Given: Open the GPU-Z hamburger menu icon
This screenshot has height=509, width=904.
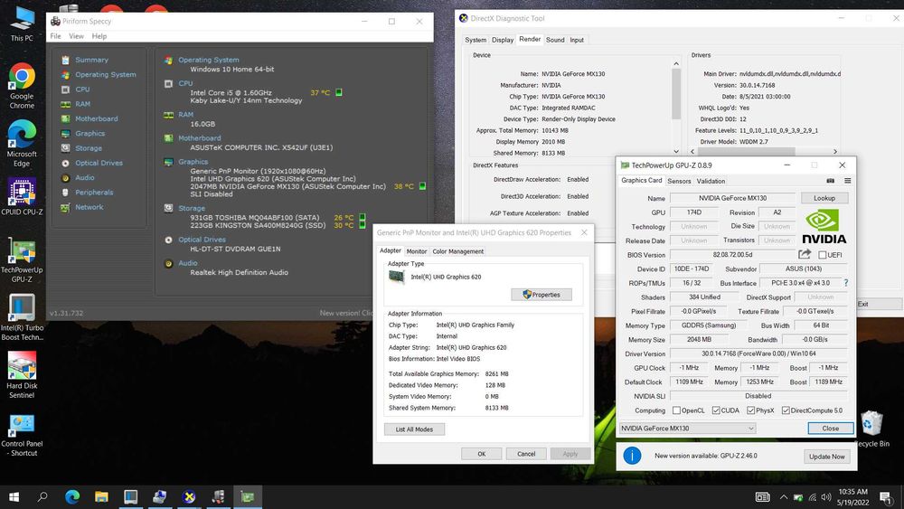Looking at the screenshot, I should [848, 181].
